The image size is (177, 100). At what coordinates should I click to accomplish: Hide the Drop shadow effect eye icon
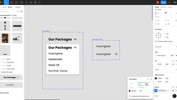(173, 91)
